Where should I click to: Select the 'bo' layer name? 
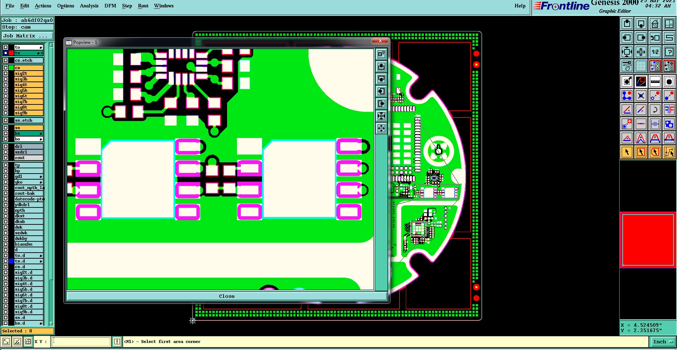click(x=29, y=139)
